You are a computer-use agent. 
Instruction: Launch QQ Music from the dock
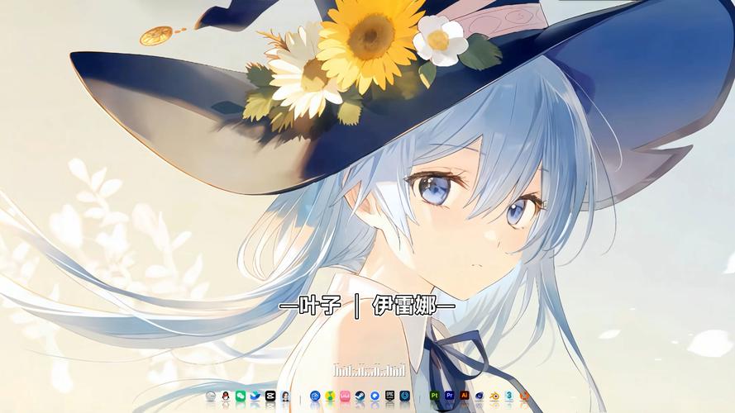330,396
